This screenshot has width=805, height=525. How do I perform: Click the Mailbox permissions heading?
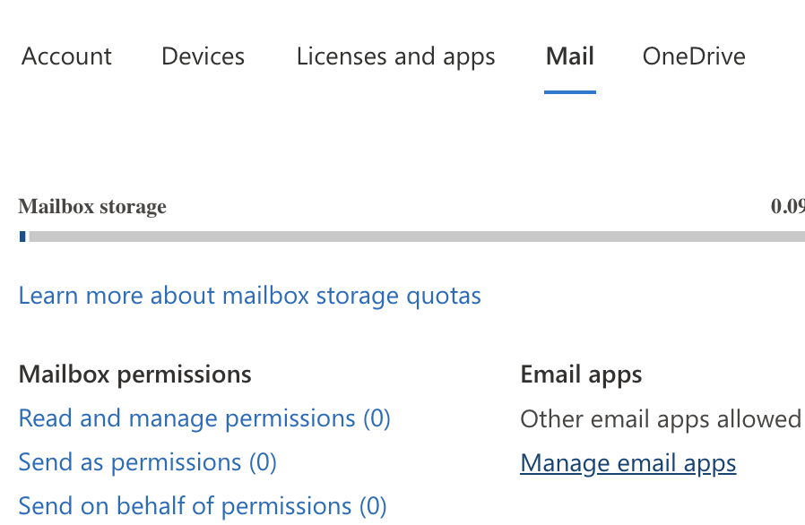[x=134, y=374]
